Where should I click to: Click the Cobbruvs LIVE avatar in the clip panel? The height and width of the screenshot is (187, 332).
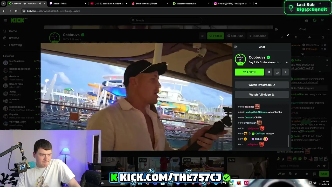tap(240, 59)
